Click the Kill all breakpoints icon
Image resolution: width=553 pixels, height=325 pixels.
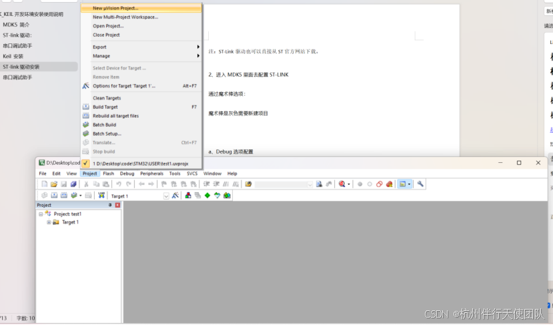click(x=390, y=184)
